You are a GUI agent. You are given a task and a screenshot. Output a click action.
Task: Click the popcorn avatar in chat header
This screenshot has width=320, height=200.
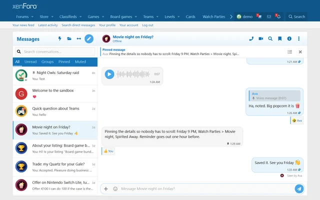point(106,38)
